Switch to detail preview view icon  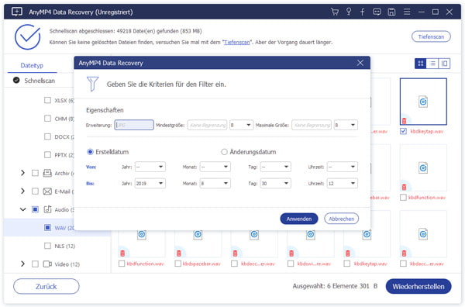tap(444, 63)
